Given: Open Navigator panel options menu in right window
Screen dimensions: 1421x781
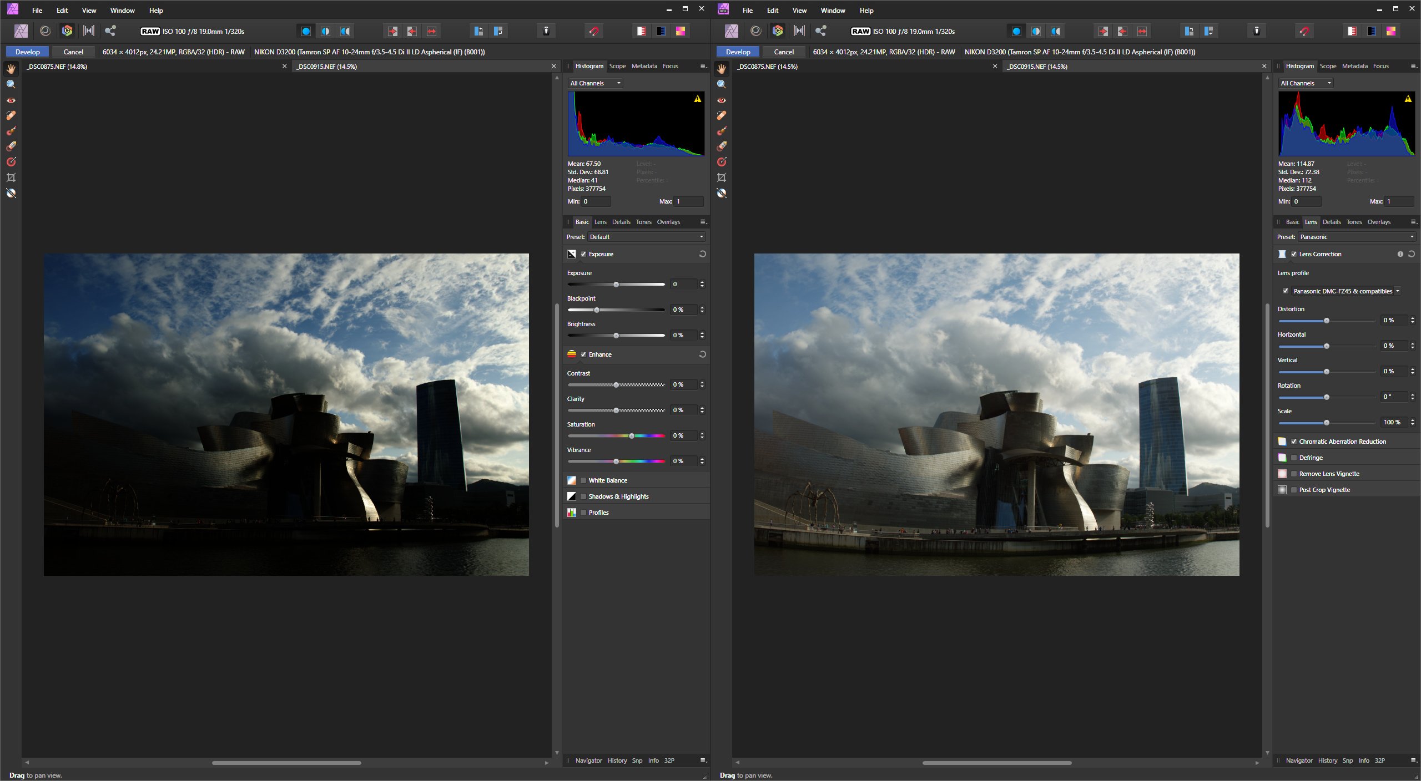Looking at the screenshot, I should tap(1414, 760).
